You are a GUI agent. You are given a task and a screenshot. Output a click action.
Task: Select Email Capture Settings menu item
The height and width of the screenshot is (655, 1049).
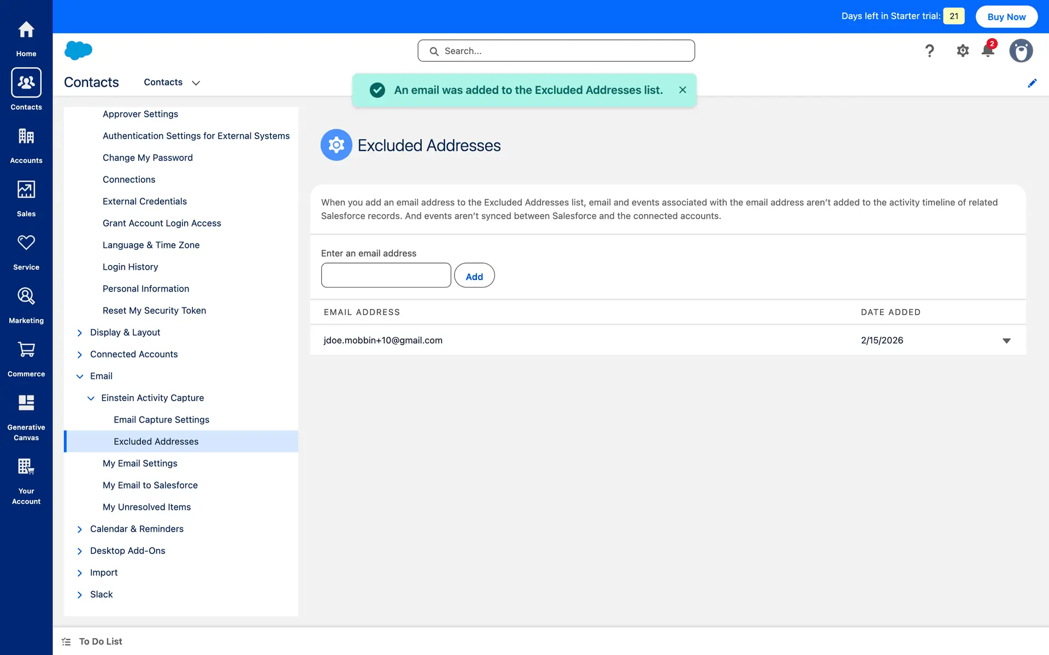(x=161, y=420)
